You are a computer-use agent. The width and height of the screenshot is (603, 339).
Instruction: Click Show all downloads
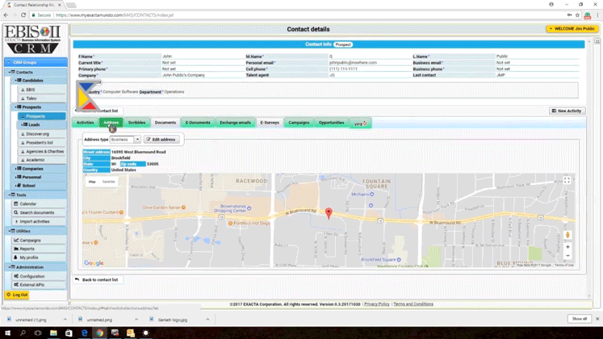579,319
